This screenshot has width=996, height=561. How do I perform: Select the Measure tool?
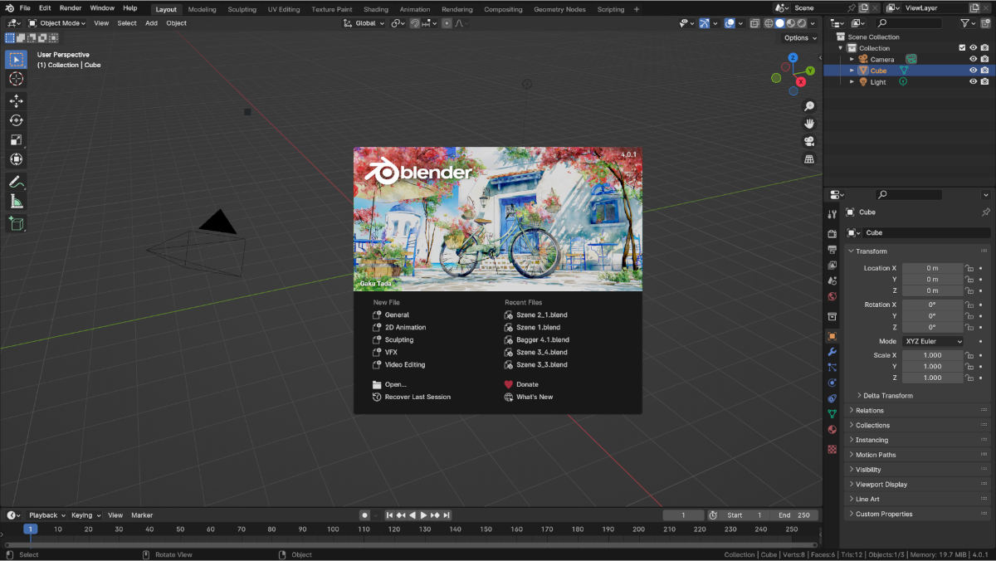(x=16, y=201)
